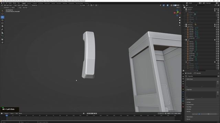The image size is (220, 123).
Task: Open the timeline Keying popover
Action: [x=12, y=113]
